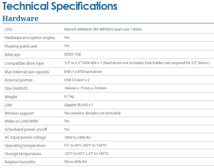Click the Technical Specifications heading
214x168 pixels.
pyautogui.click(x=59, y=6)
